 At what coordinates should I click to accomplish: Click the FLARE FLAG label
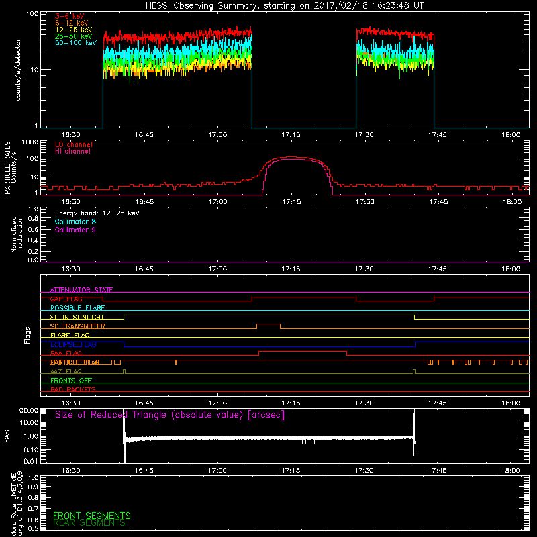(x=70, y=335)
